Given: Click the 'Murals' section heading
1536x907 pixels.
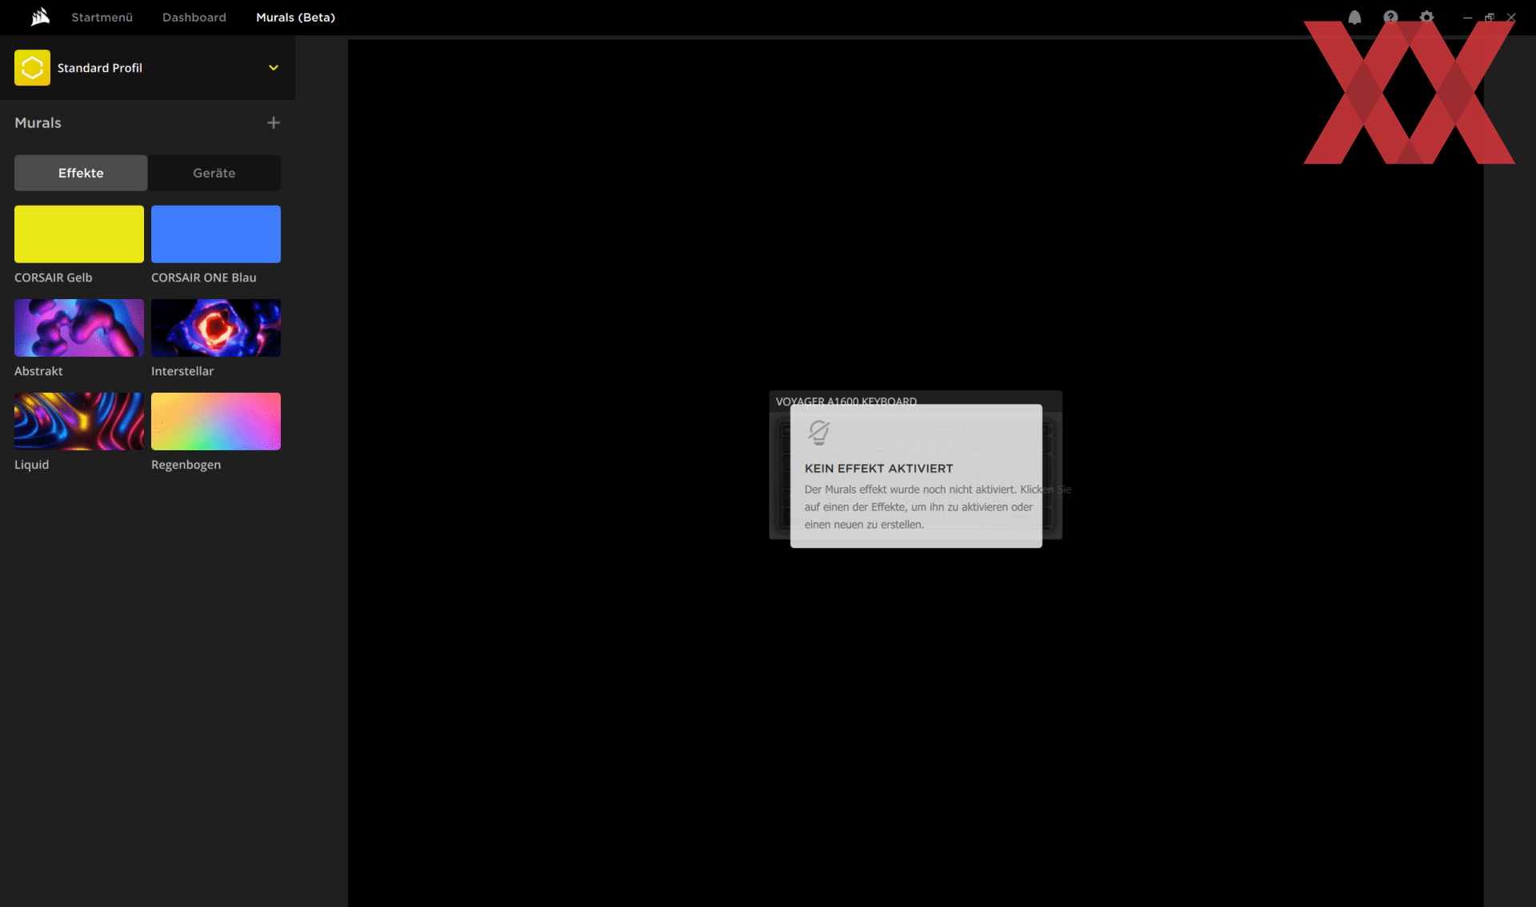Looking at the screenshot, I should [38, 122].
